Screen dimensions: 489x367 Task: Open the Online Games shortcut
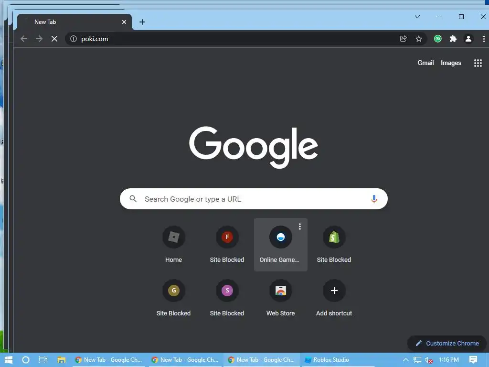click(x=280, y=244)
